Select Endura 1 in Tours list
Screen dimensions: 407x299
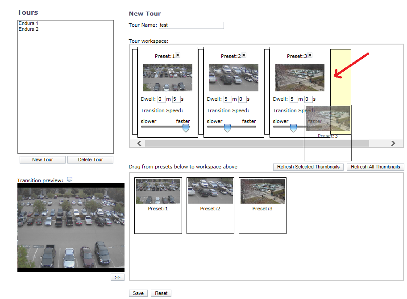pos(29,23)
